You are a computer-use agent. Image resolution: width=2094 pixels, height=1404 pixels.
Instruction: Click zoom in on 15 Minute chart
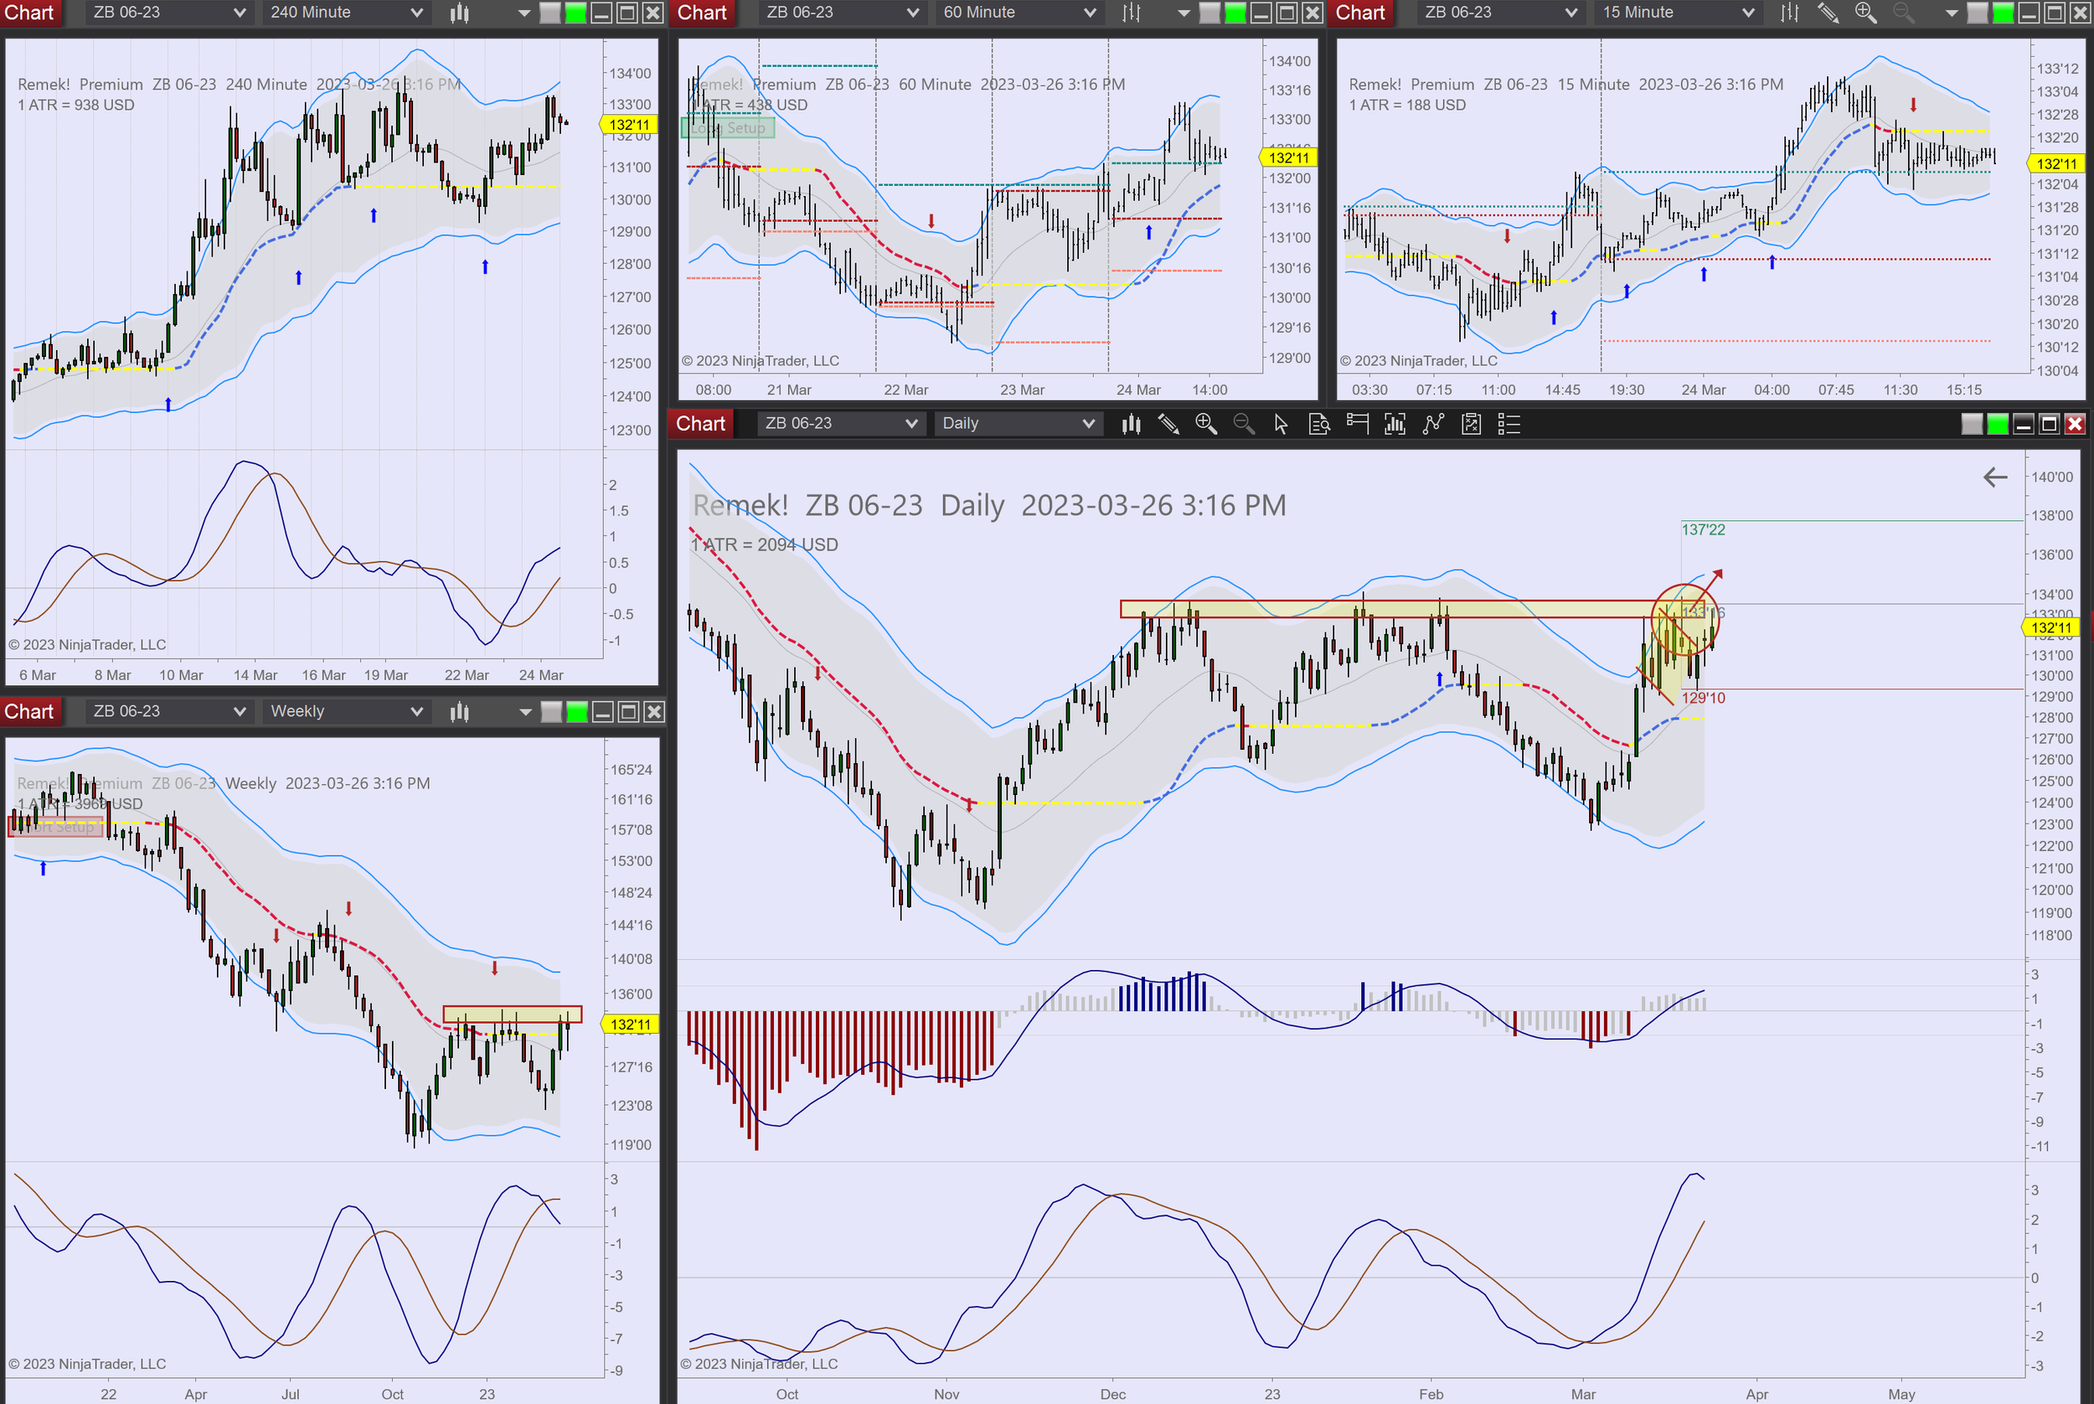point(1865,13)
